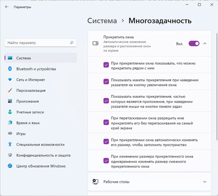Go to Время и язык
The height and width of the screenshot is (196, 218).
pyautogui.click(x=41, y=123)
